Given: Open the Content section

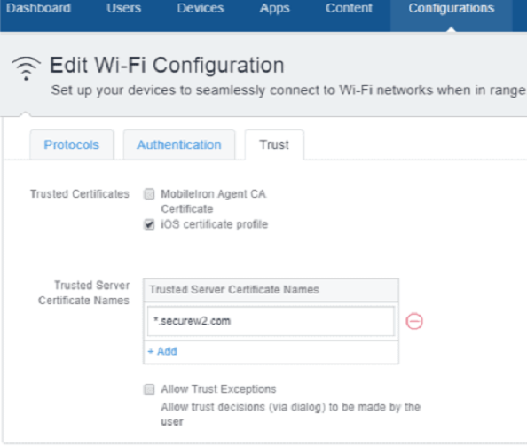Looking at the screenshot, I should [349, 8].
